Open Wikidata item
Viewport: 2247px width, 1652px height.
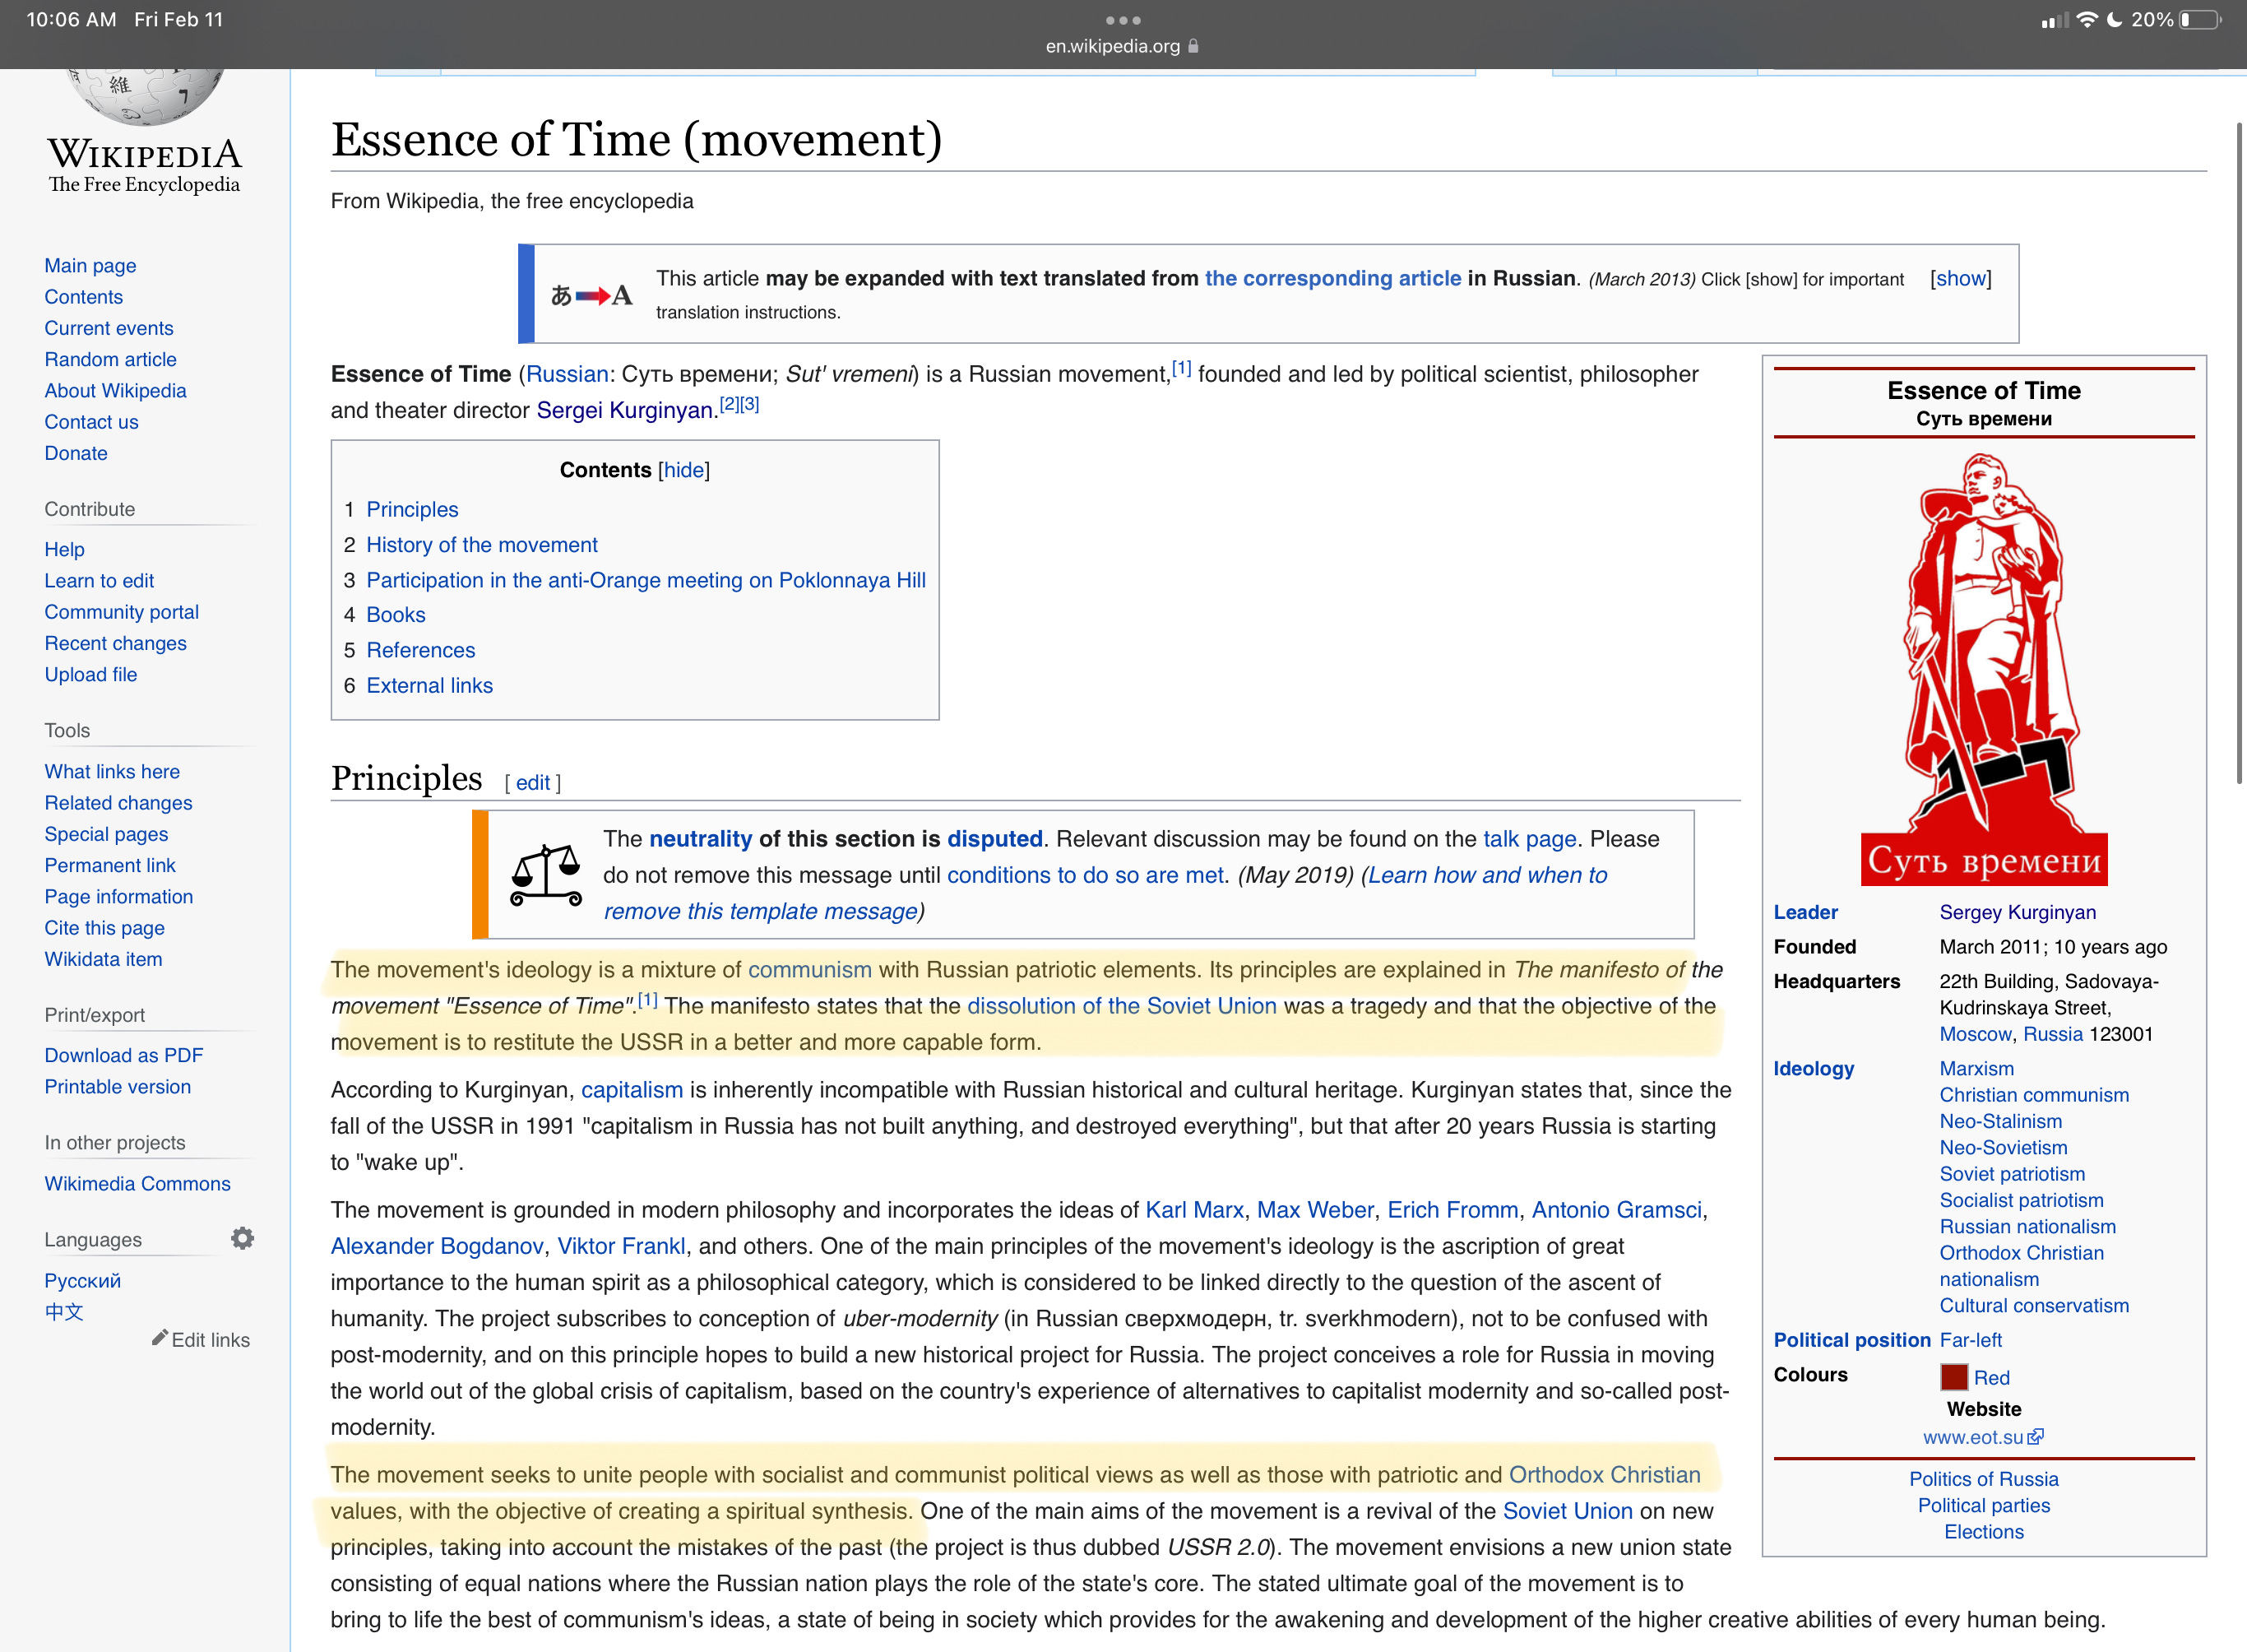pos(103,959)
